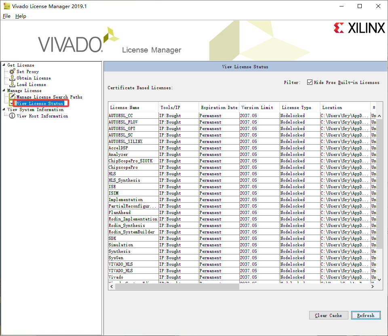Screen dimensions: 388x336
Task: Select the ChipScopePro_SIOTK license row
Action: click(242, 161)
